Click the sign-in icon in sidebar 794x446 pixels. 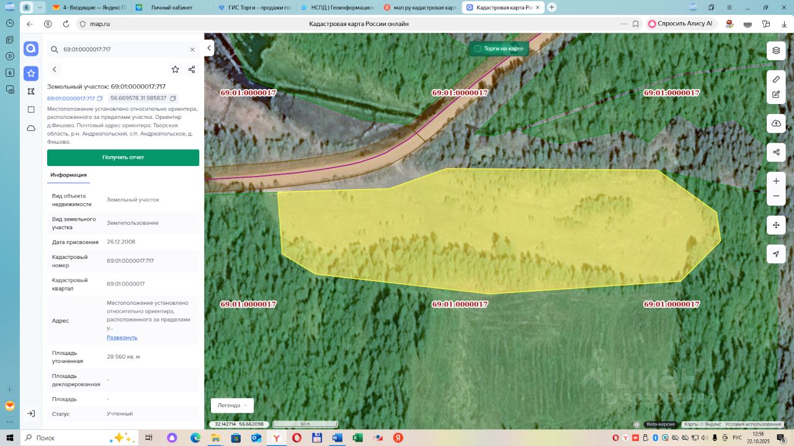(x=31, y=413)
